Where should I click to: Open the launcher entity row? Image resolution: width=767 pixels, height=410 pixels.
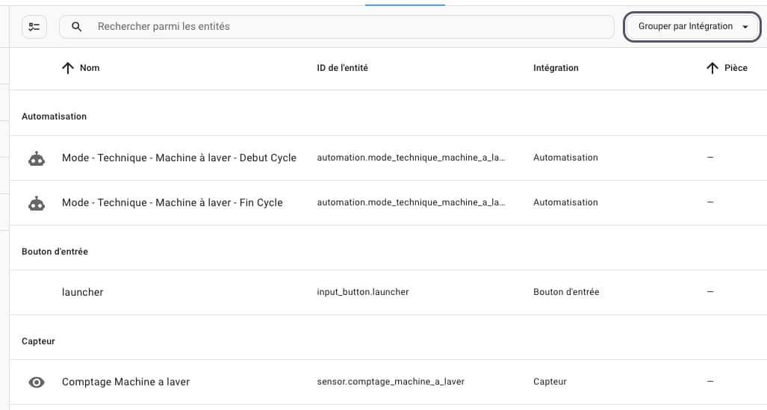[388, 292]
